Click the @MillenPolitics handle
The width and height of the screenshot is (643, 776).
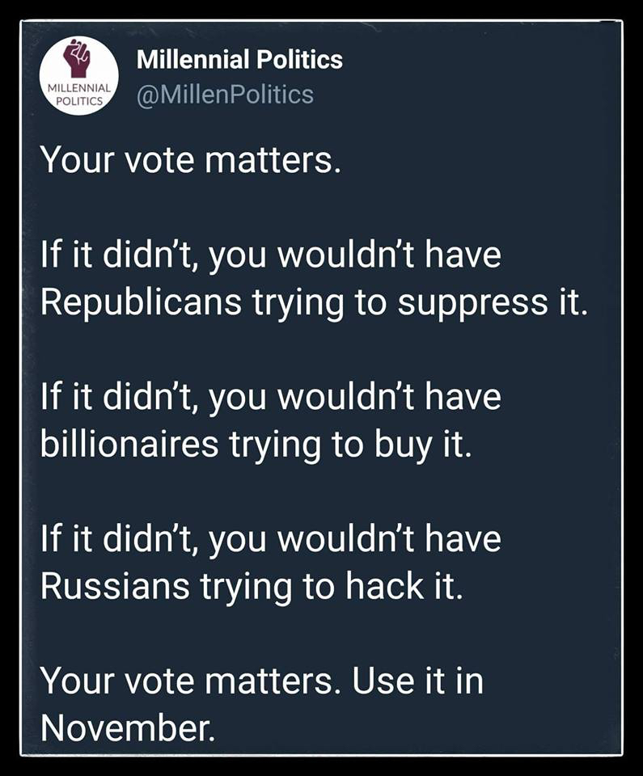225,95
